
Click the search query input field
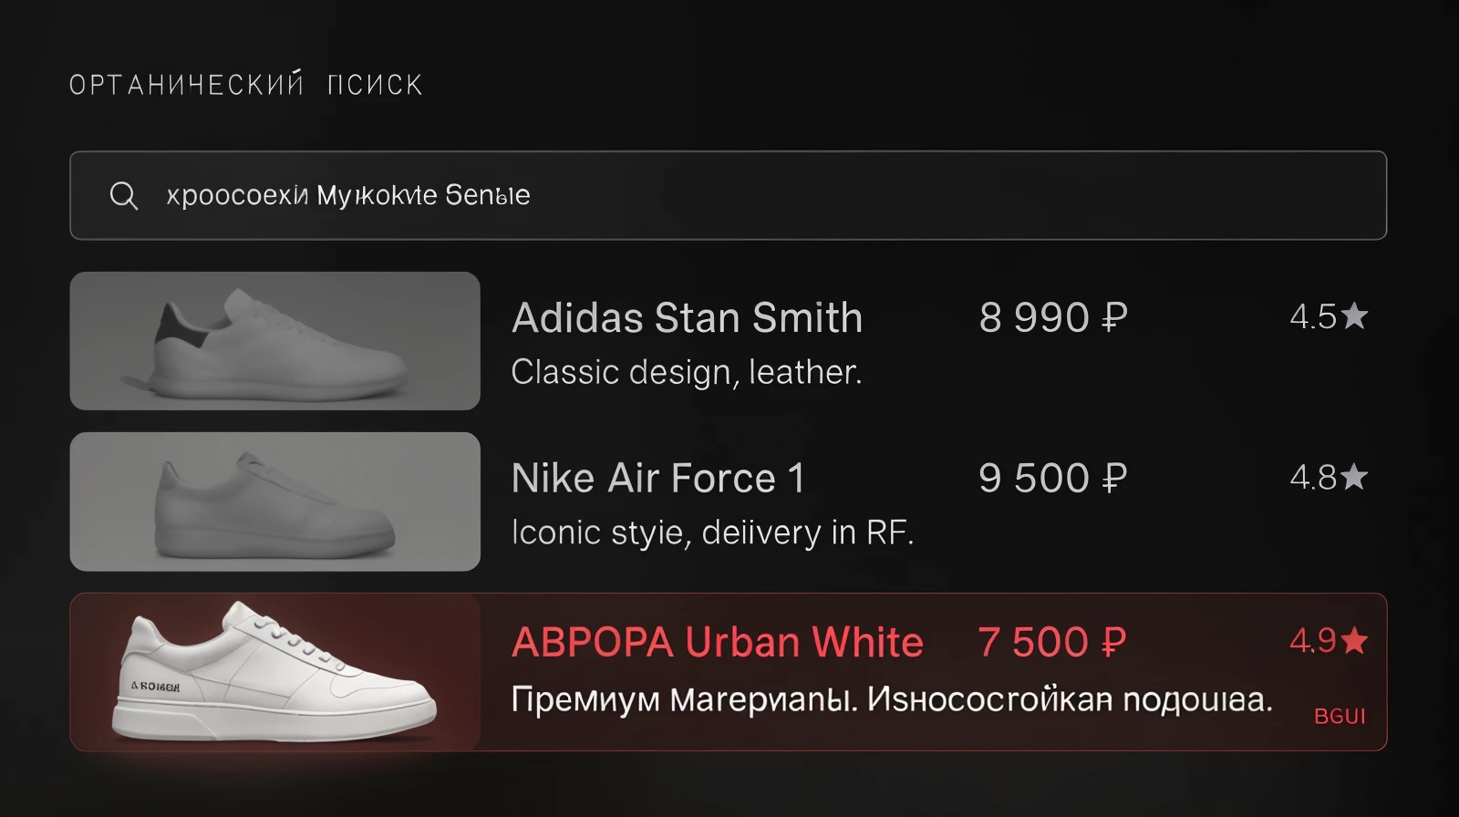tap(729, 195)
